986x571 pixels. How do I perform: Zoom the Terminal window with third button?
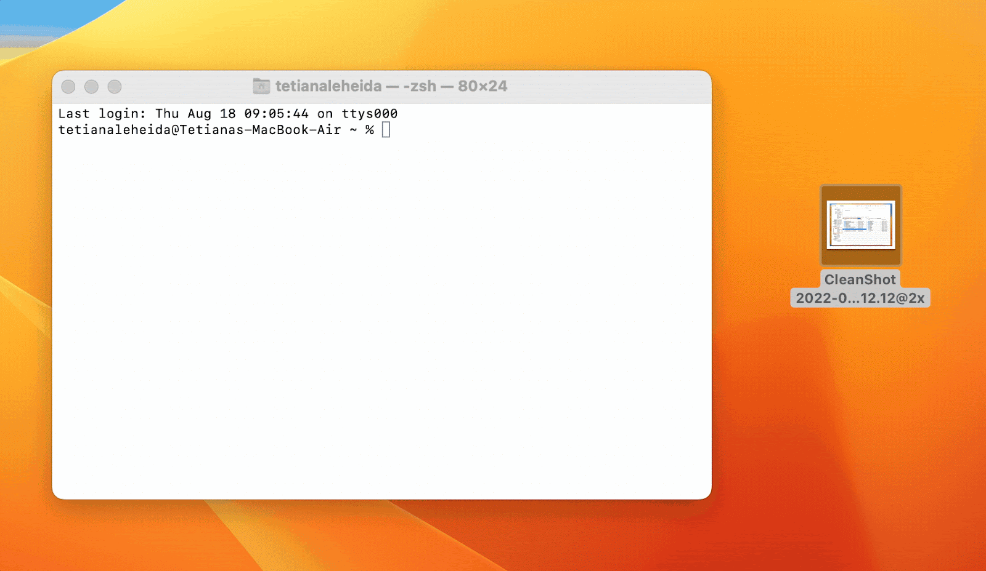click(115, 87)
